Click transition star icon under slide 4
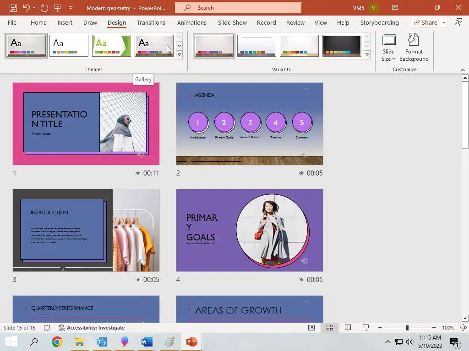 point(301,280)
